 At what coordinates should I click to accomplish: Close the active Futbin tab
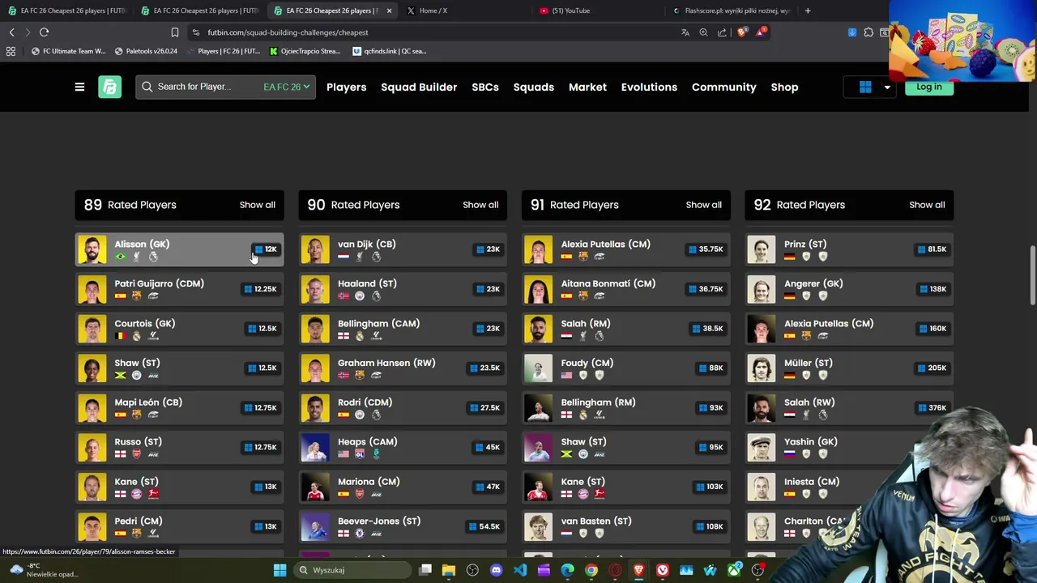pos(389,11)
